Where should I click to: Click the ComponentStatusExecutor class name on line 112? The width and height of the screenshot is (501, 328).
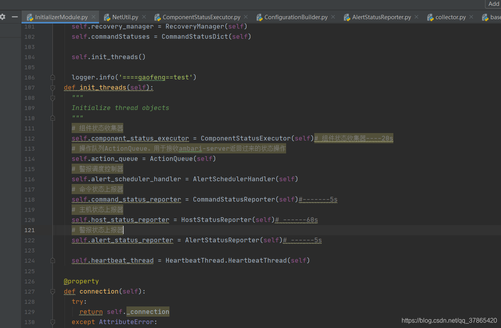click(x=245, y=139)
